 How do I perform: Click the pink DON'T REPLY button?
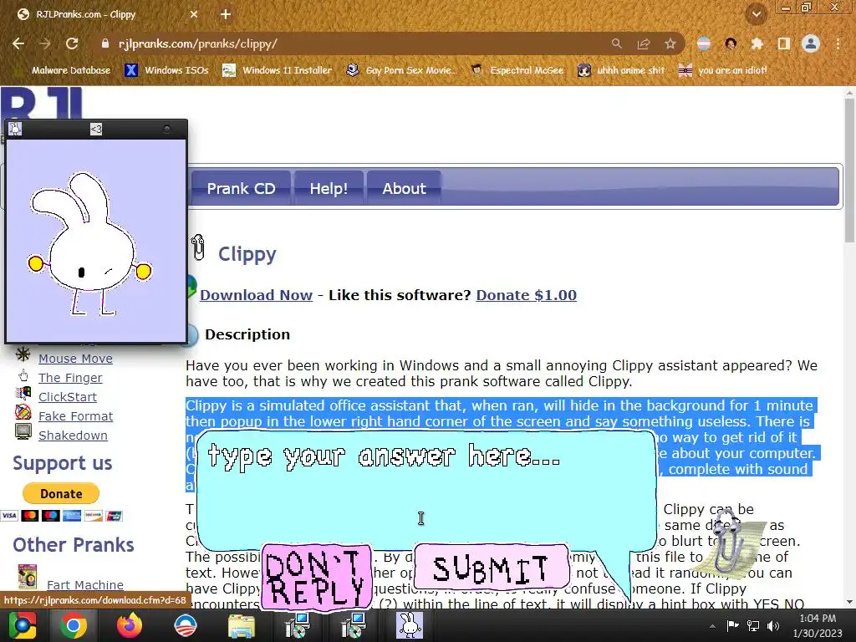point(316,578)
